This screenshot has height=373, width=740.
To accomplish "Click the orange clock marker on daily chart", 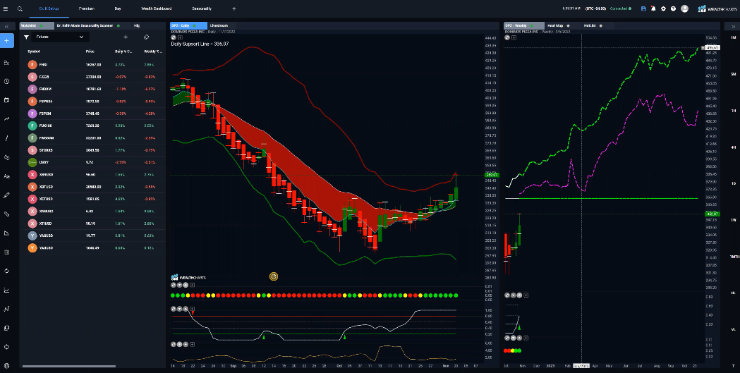I will pyautogui.click(x=273, y=276).
